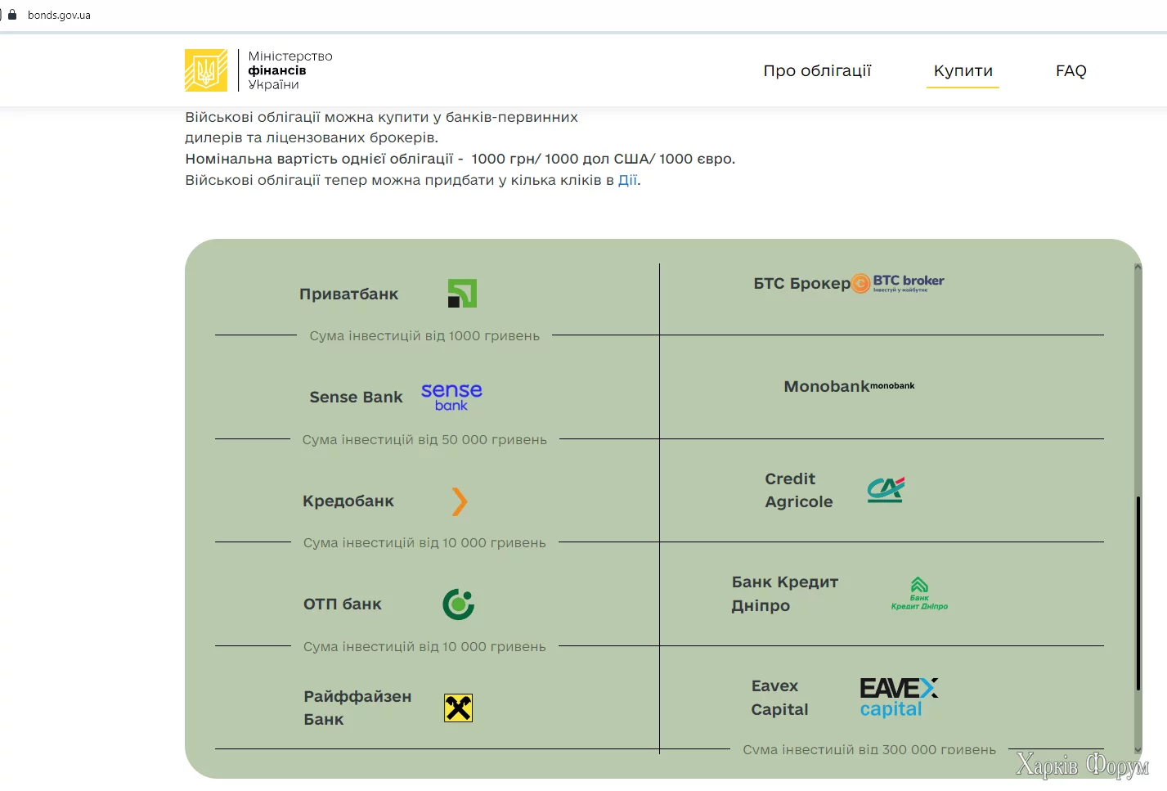
Task: Click the OTP bank green circle logo
Action: coord(459,604)
